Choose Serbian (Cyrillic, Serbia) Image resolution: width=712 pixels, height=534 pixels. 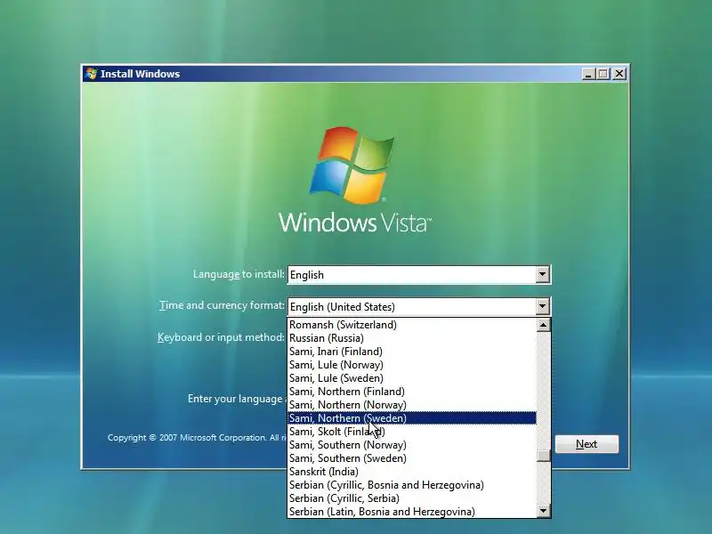tap(412, 498)
